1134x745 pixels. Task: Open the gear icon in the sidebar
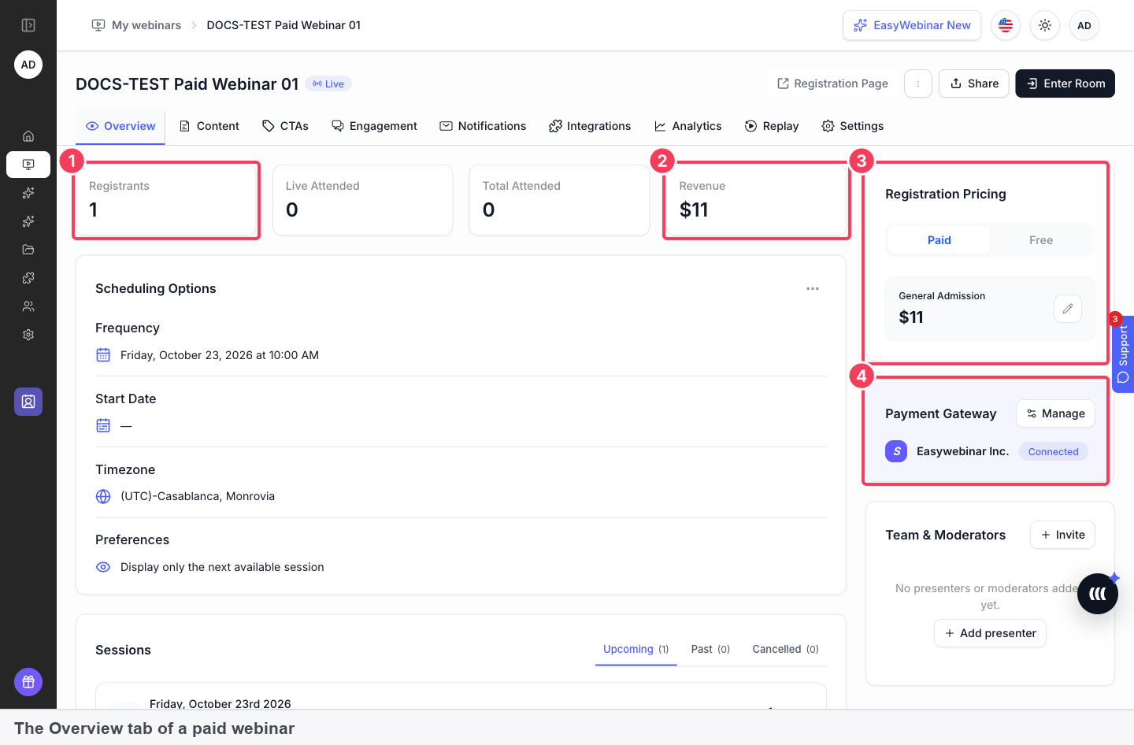(x=28, y=335)
